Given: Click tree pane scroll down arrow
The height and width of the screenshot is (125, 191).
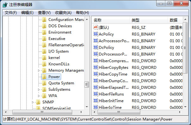Looking at the screenshot, I should (87, 107).
